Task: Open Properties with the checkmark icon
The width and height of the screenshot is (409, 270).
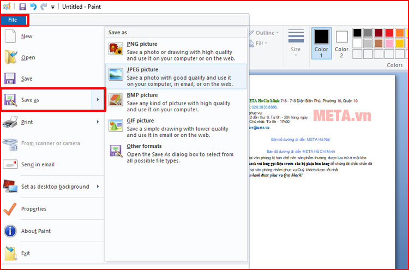Action: point(11,208)
